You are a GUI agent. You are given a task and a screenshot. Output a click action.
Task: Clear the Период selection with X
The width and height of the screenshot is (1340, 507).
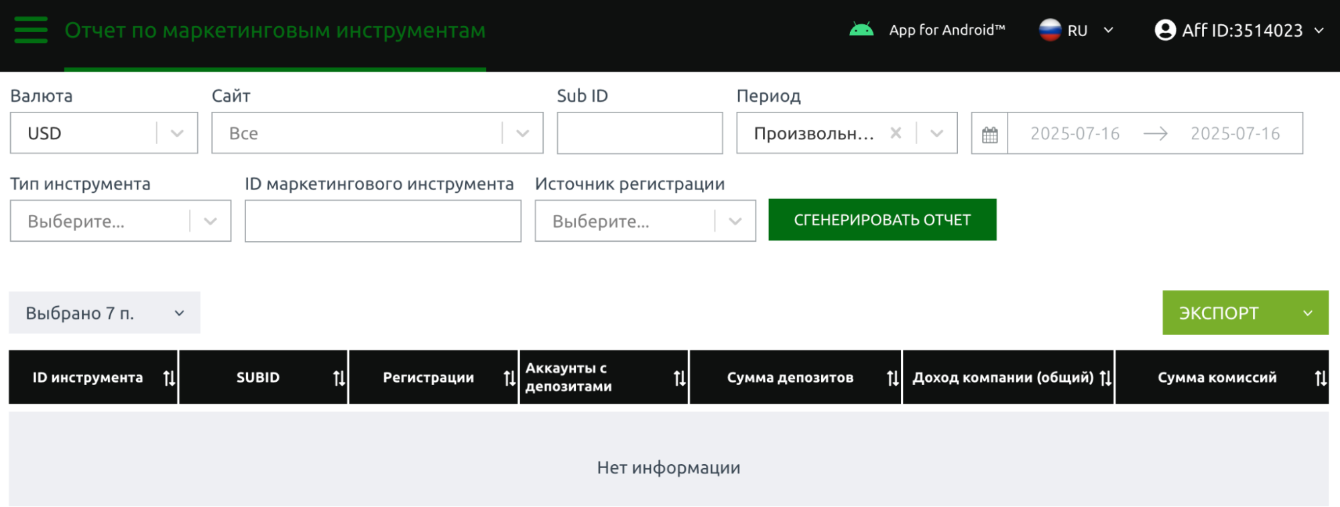[x=896, y=133]
